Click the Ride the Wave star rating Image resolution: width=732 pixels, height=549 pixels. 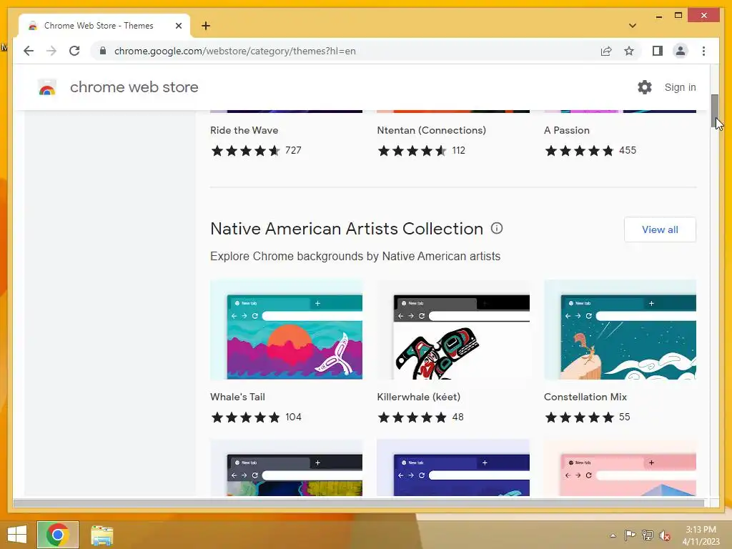point(246,150)
